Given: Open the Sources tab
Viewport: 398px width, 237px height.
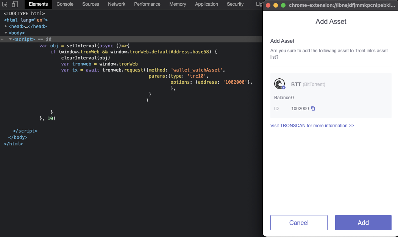Looking at the screenshot, I should tap(91, 4).
